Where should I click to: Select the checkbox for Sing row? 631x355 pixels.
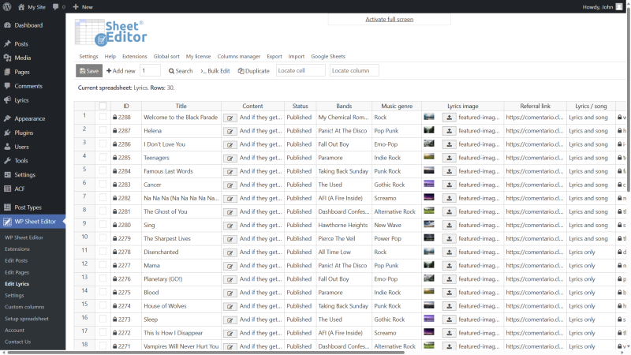[x=103, y=225]
